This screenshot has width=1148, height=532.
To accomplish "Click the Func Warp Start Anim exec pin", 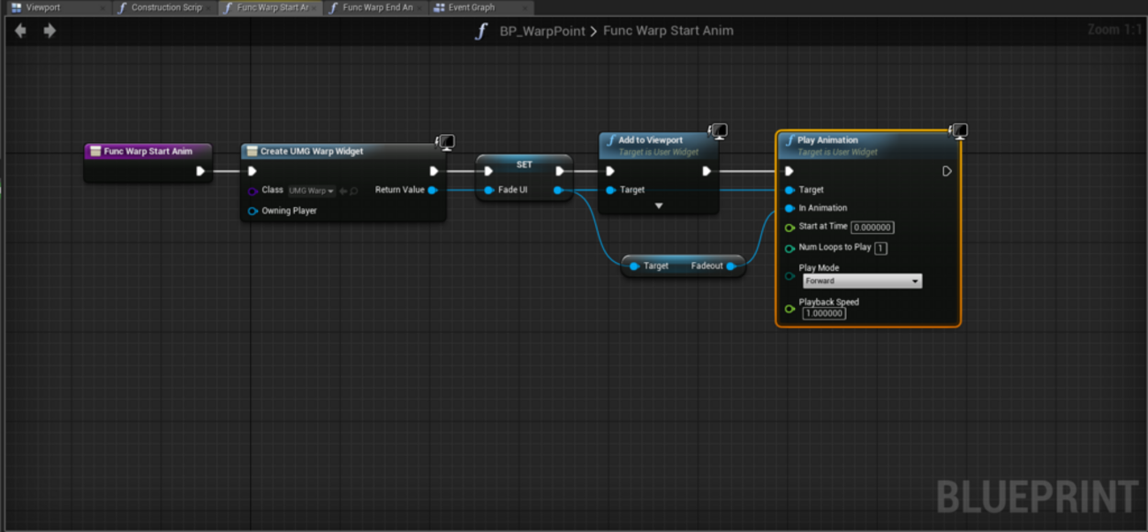I will click(200, 171).
